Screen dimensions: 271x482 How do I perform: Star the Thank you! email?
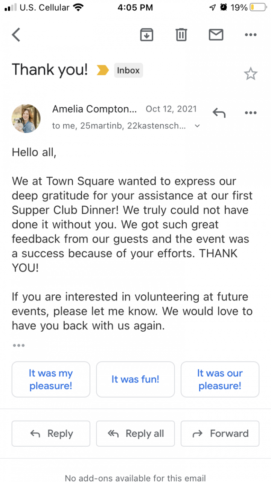[251, 74]
